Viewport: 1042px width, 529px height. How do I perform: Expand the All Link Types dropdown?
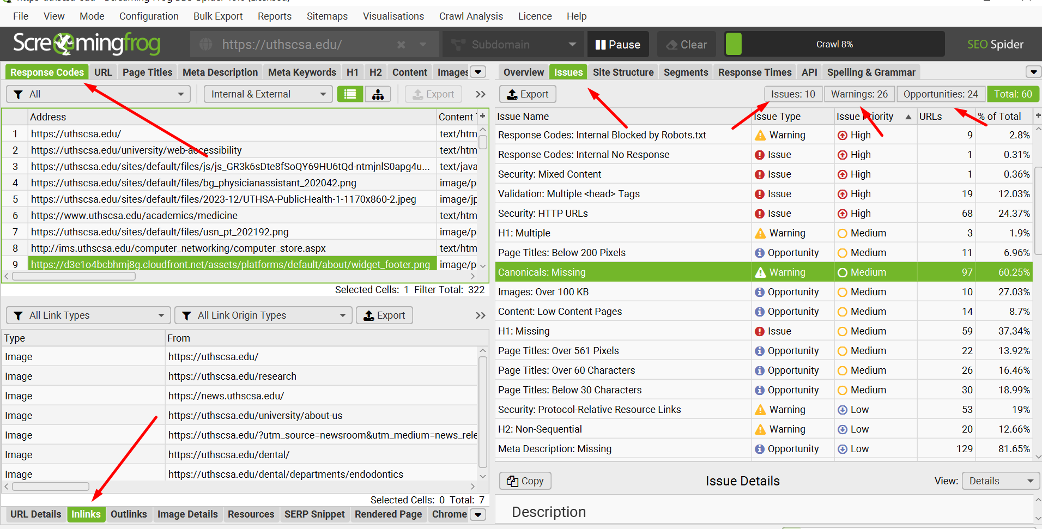[x=88, y=315]
